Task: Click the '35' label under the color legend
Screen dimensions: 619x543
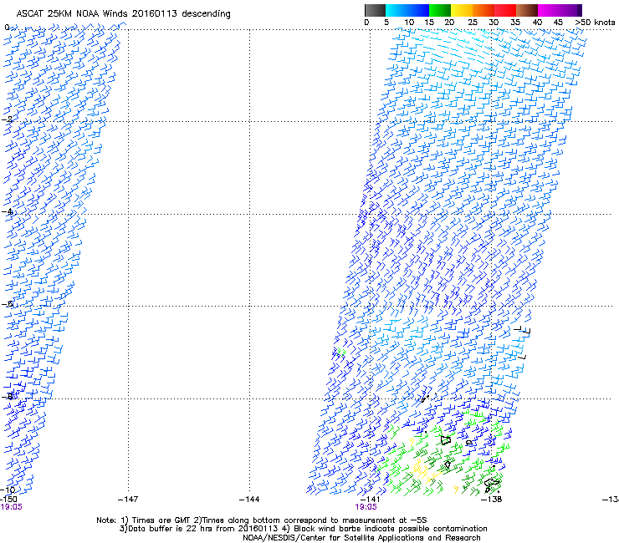Action: tap(515, 23)
